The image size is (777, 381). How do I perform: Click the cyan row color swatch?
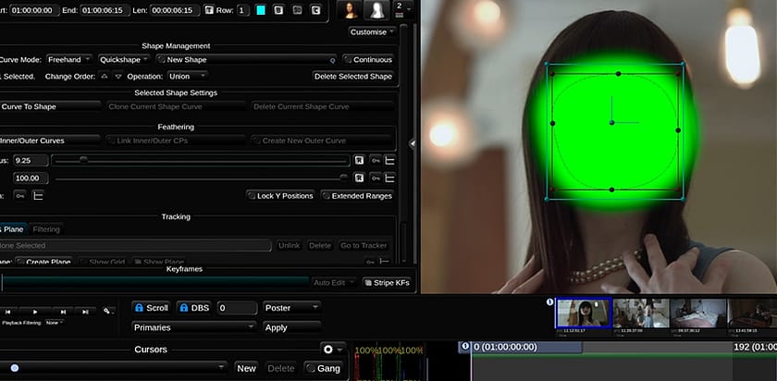click(261, 10)
